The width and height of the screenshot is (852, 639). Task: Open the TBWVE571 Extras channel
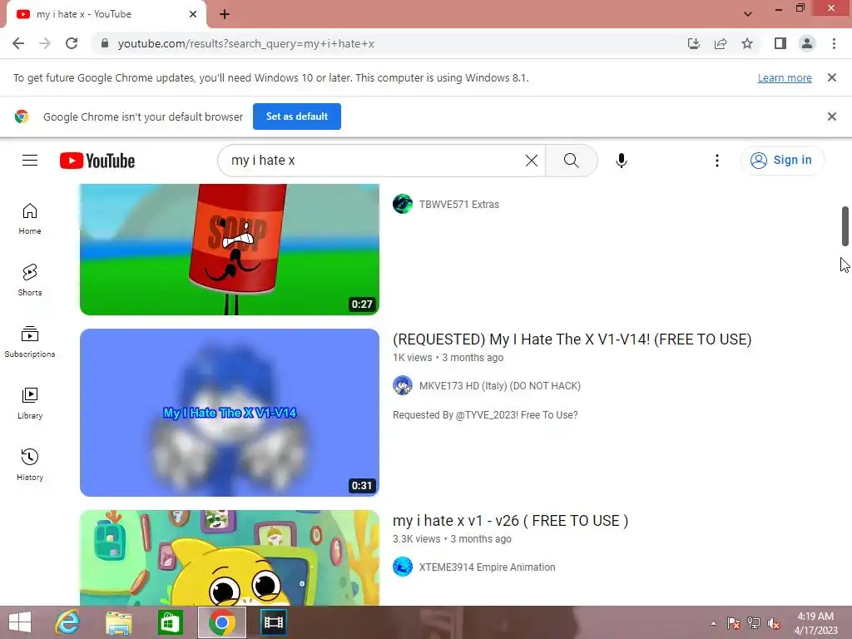click(459, 205)
